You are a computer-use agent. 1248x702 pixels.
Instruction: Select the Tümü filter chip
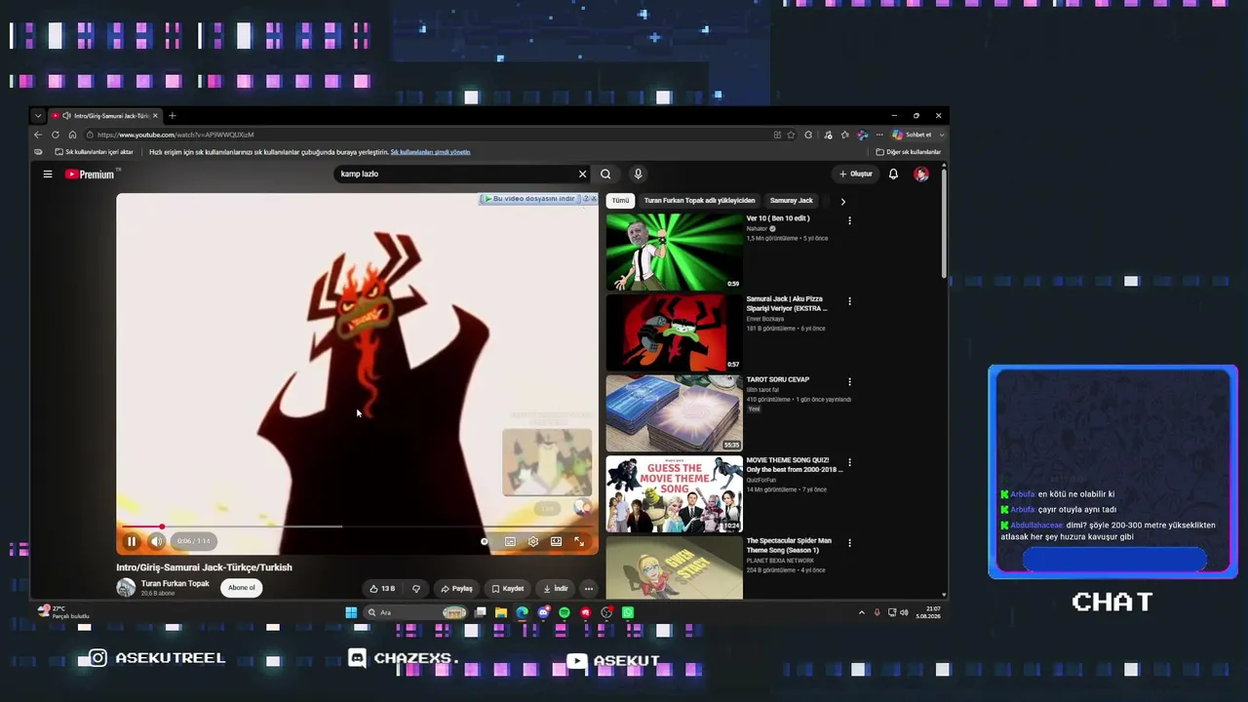[x=620, y=201]
